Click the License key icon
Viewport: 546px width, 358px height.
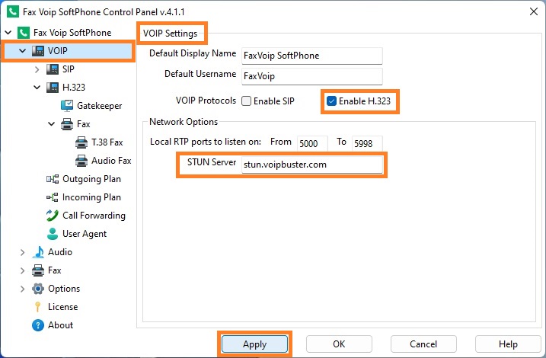click(37, 307)
